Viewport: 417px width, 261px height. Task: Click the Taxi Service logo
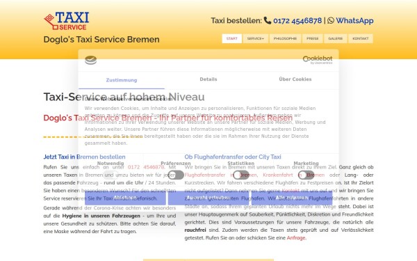point(67,21)
